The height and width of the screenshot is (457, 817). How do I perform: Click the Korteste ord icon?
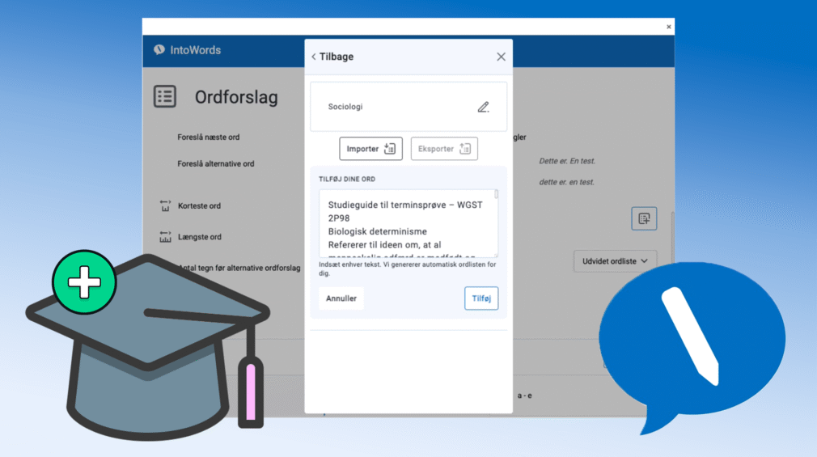pos(165,206)
